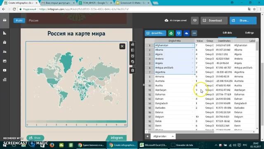Collapse the data panel using the divider handle
264x149 pixels.
click(144, 85)
